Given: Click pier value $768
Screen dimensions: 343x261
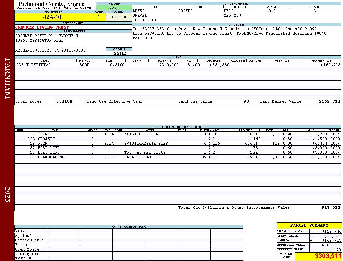Looking at the screenshot, I should 322,134.
